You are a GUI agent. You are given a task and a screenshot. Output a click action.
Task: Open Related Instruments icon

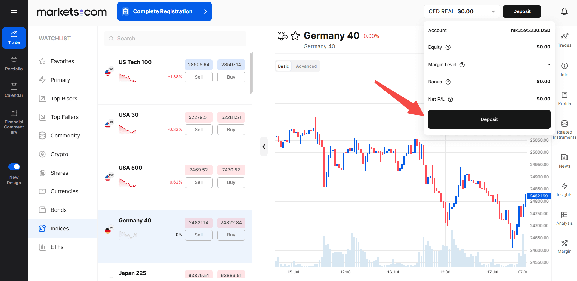click(564, 124)
